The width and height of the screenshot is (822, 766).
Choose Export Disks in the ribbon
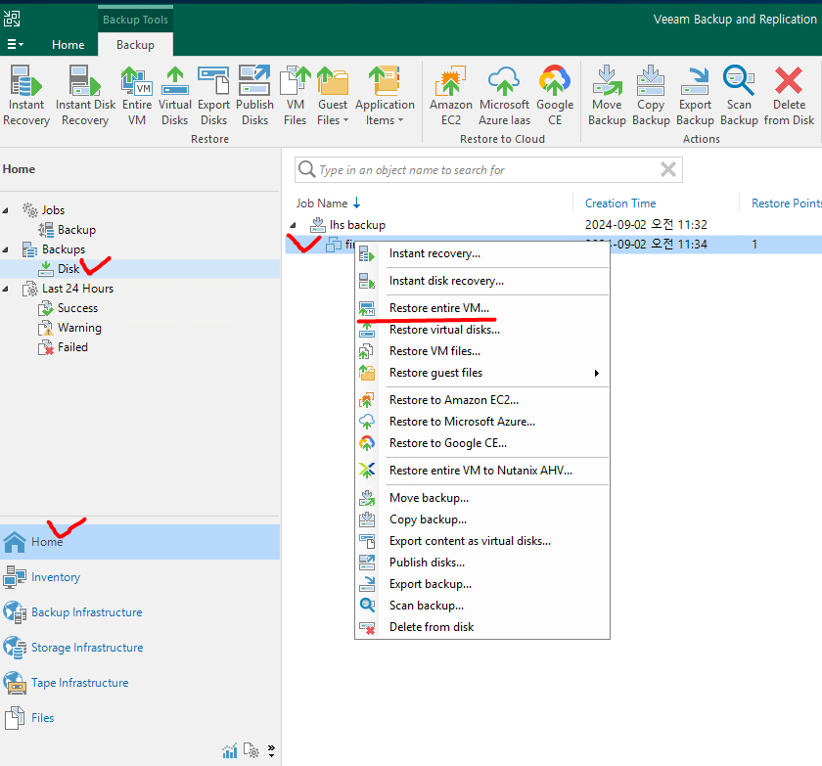pyautogui.click(x=213, y=96)
